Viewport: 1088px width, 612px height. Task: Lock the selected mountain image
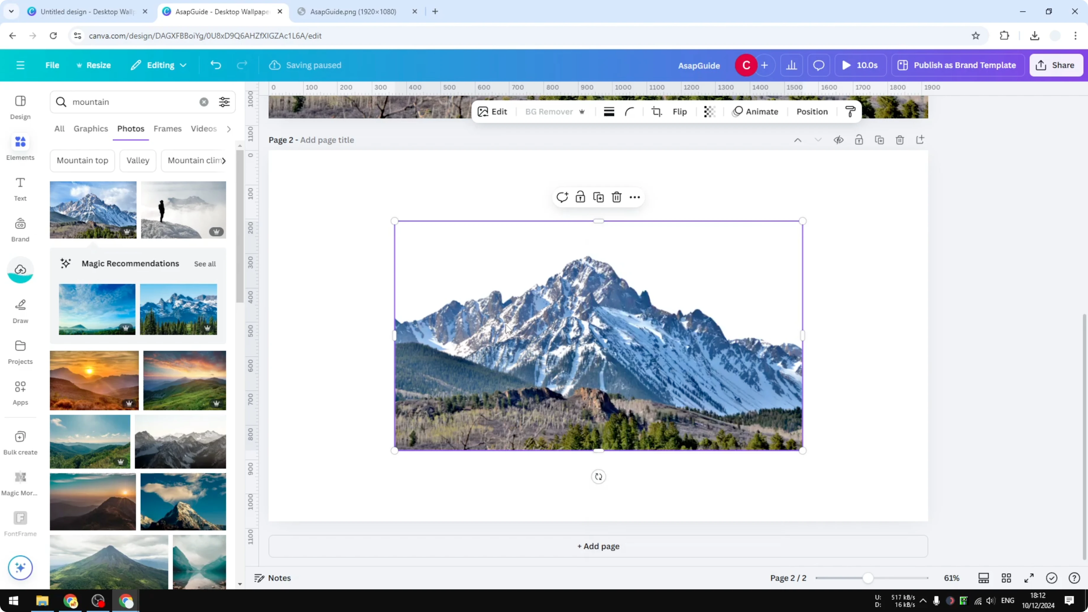tap(580, 197)
